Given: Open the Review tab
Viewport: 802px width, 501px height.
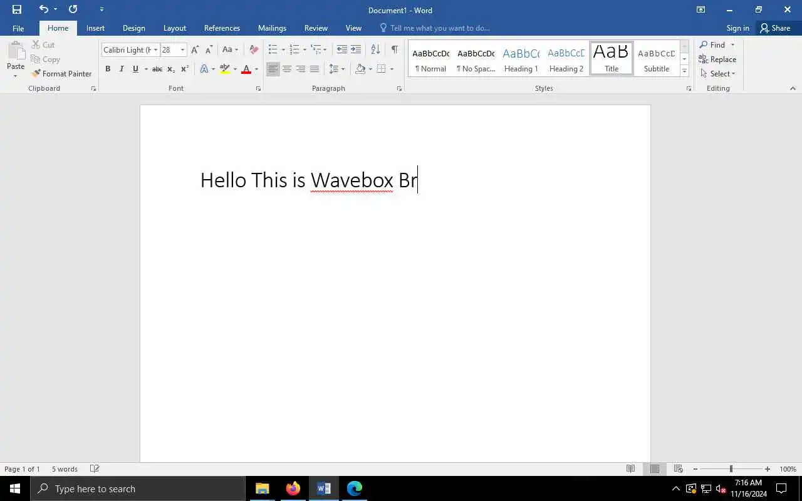Looking at the screenshot, I should (316, 28).
